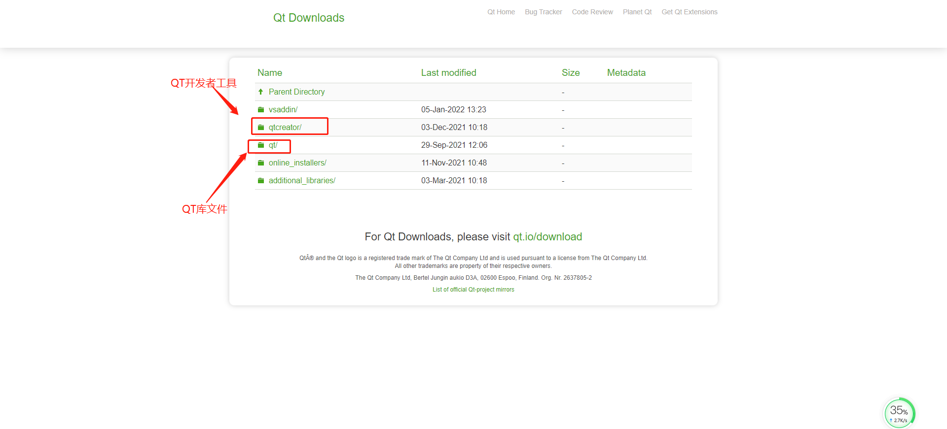This screenshot has width=947, height=429.
Task: Click the qt folder icon
Action: (x=261, y=145)
